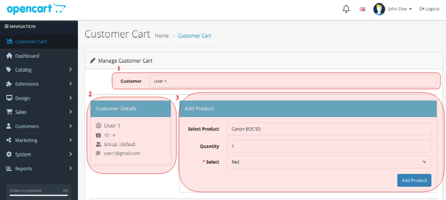The width and height of the screenshot is (446, 200).
Task: Click the Marketing share icon
Action: (x=9, y=140)
